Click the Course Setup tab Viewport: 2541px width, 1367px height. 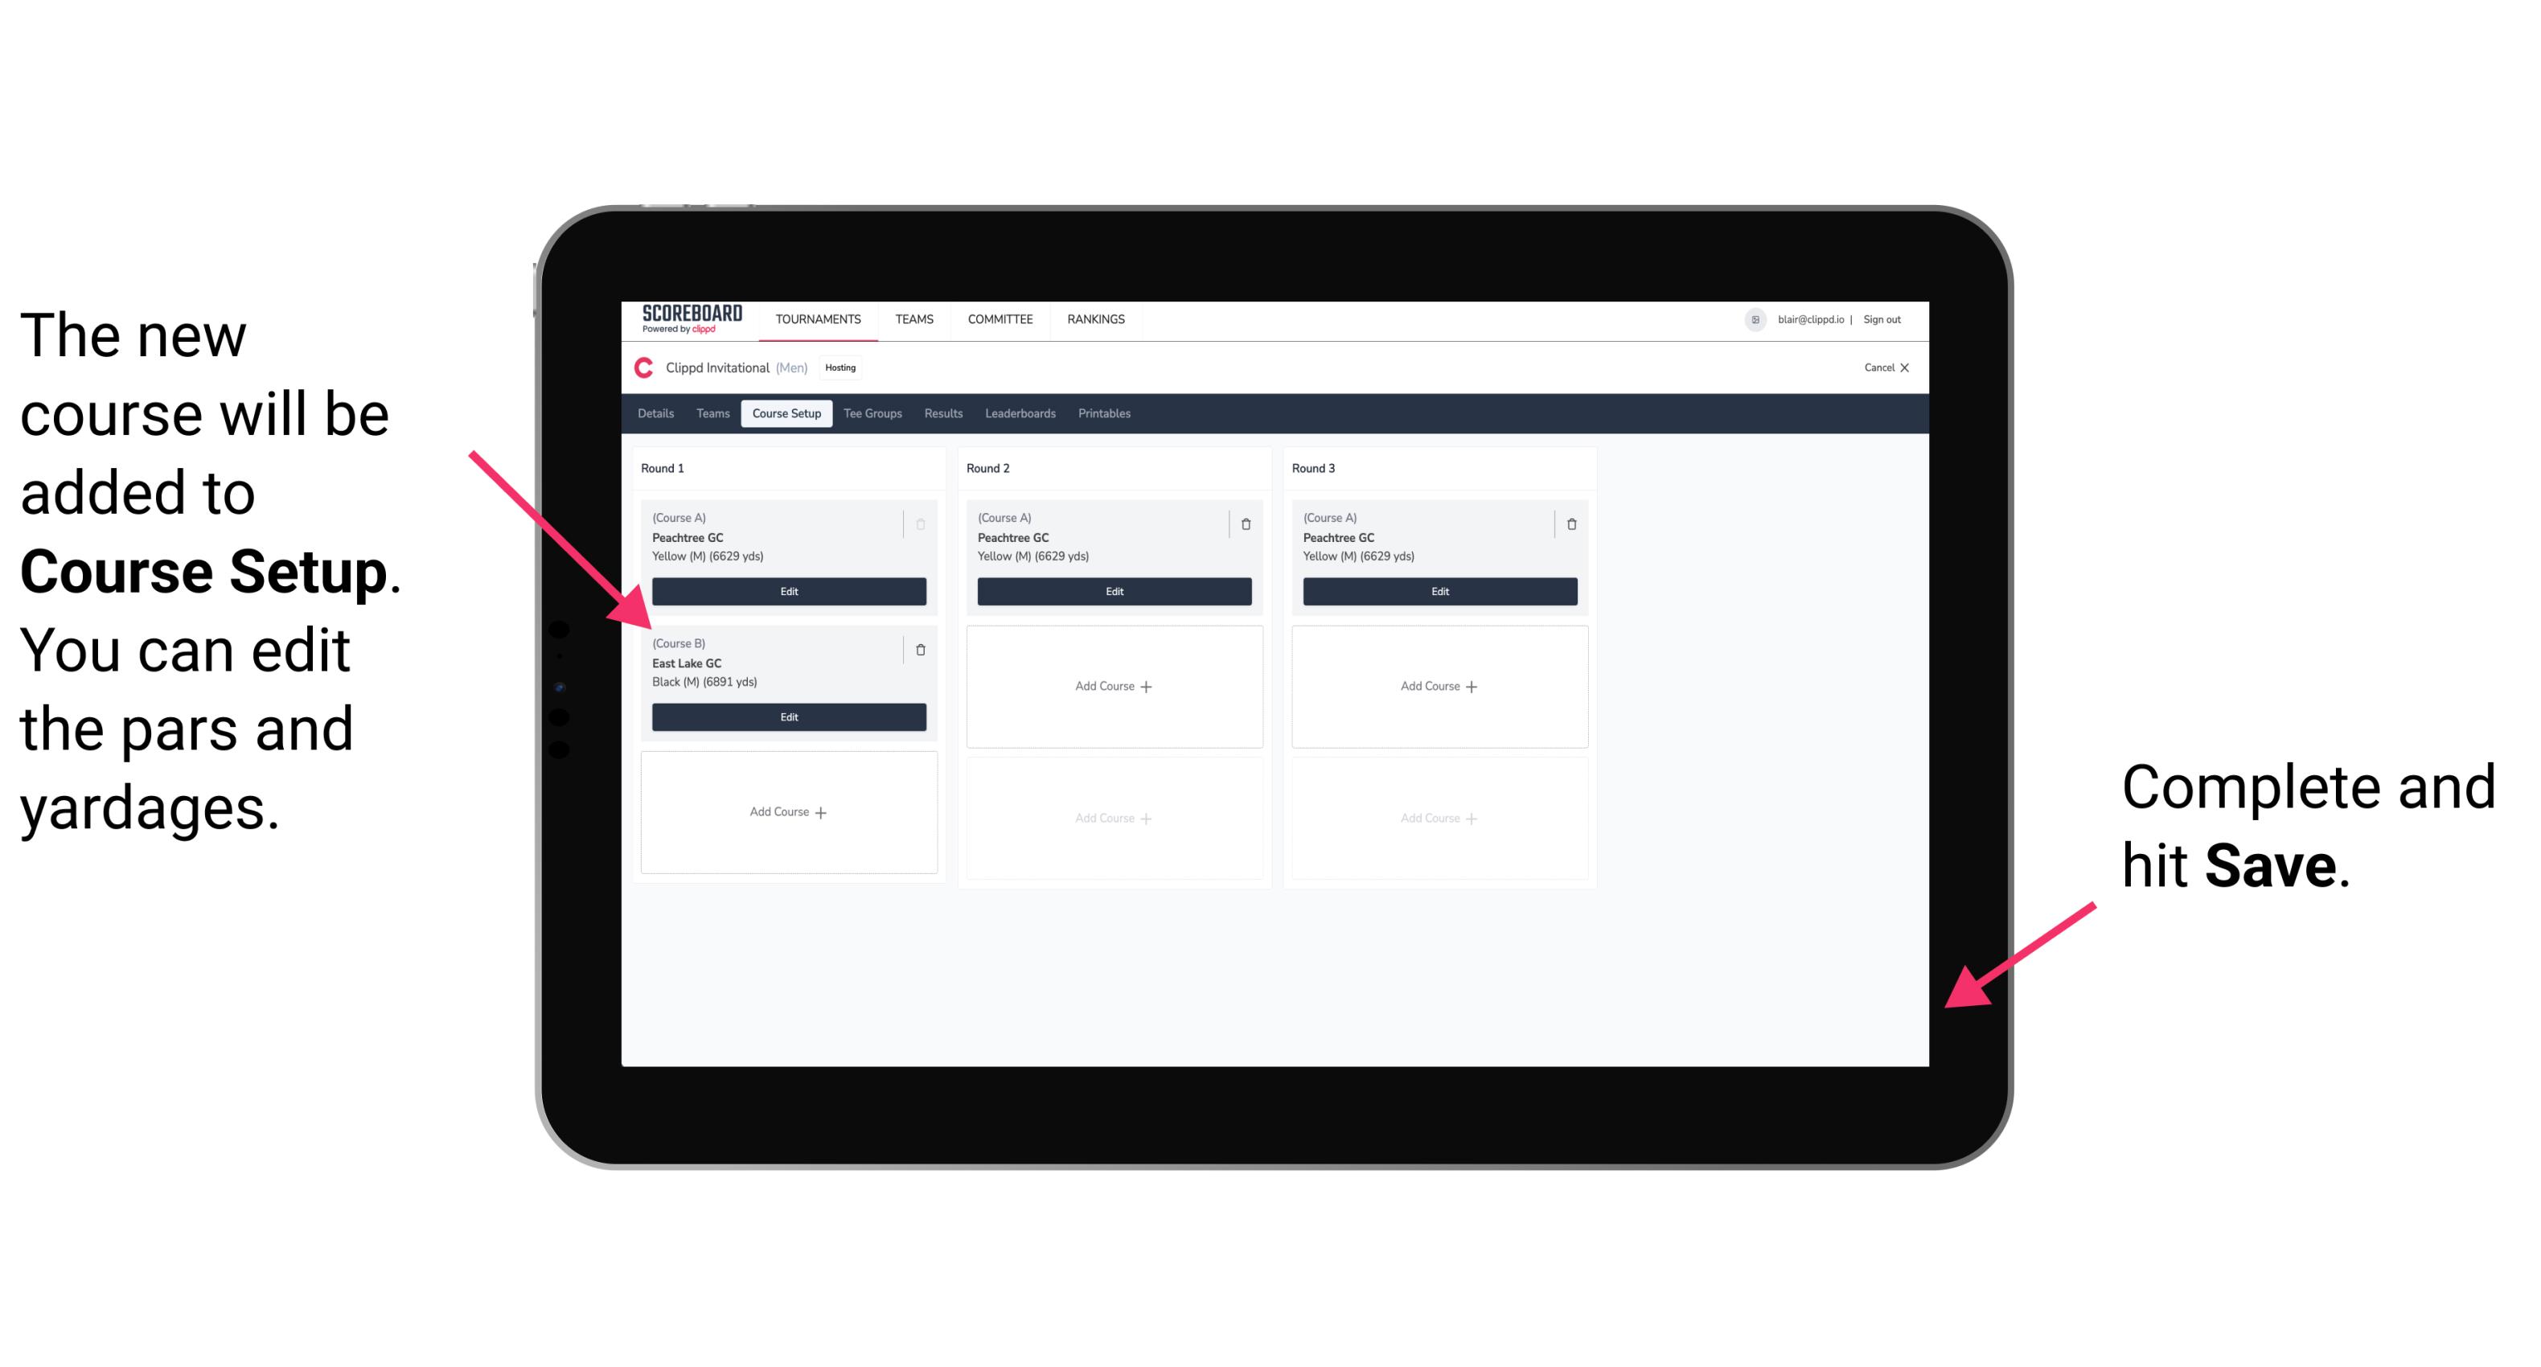pos(787,416)
